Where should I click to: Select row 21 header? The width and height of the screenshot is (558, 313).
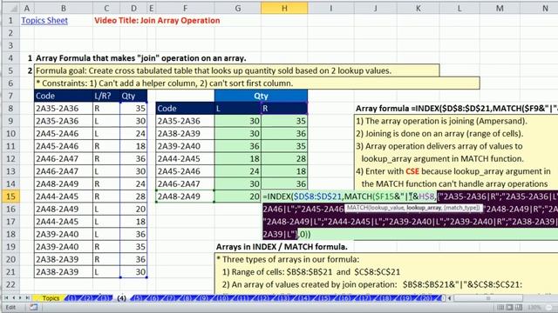(x=10, y=272)
